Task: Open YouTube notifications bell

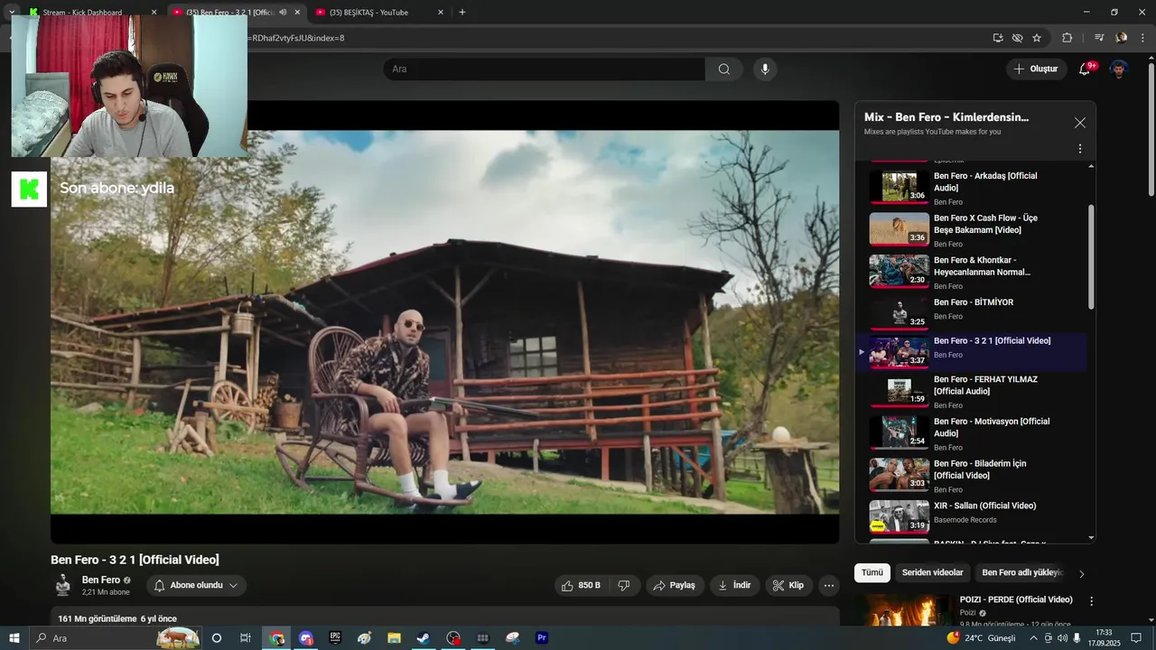Action: [x=1085, y=70]
